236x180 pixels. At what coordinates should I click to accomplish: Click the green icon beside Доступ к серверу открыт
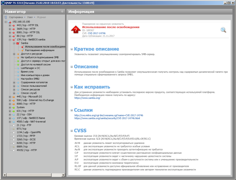(x=18, y=61)
